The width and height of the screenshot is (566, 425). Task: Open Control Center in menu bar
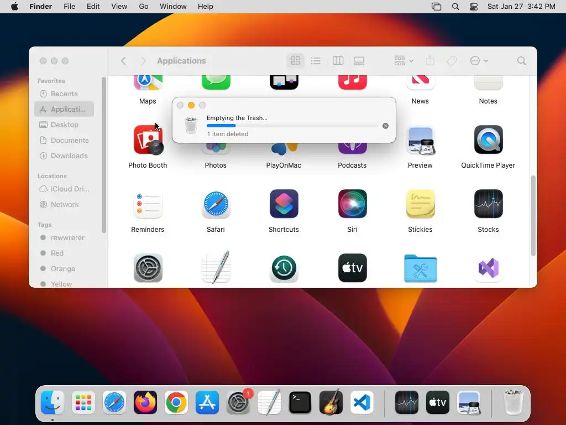coord(474,7)
